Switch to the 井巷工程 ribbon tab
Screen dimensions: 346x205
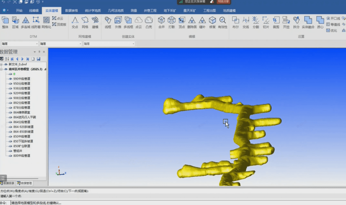(150, 11)
